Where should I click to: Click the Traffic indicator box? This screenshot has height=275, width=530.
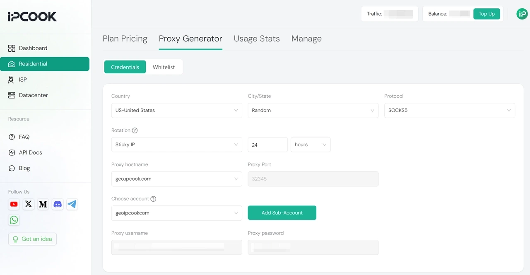pos(390,14)
